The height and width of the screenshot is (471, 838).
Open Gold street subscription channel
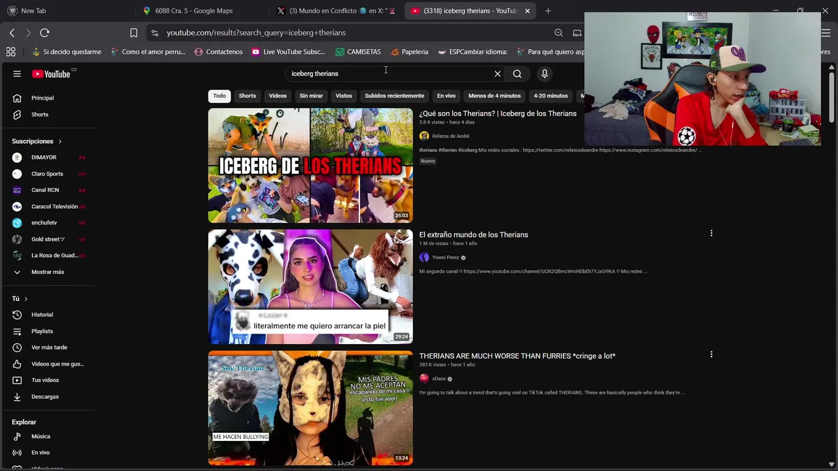point(47,239)
